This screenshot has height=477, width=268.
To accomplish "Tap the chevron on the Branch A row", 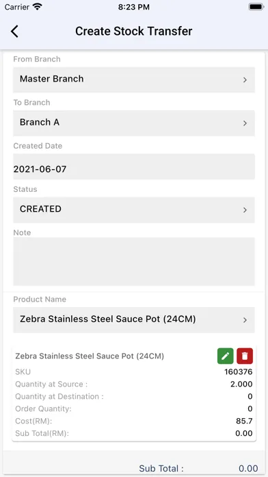I will tap(245, 123).
